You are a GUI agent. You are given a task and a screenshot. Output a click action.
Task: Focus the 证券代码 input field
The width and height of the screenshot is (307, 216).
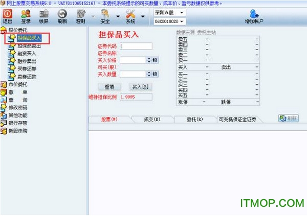(136, 46)
